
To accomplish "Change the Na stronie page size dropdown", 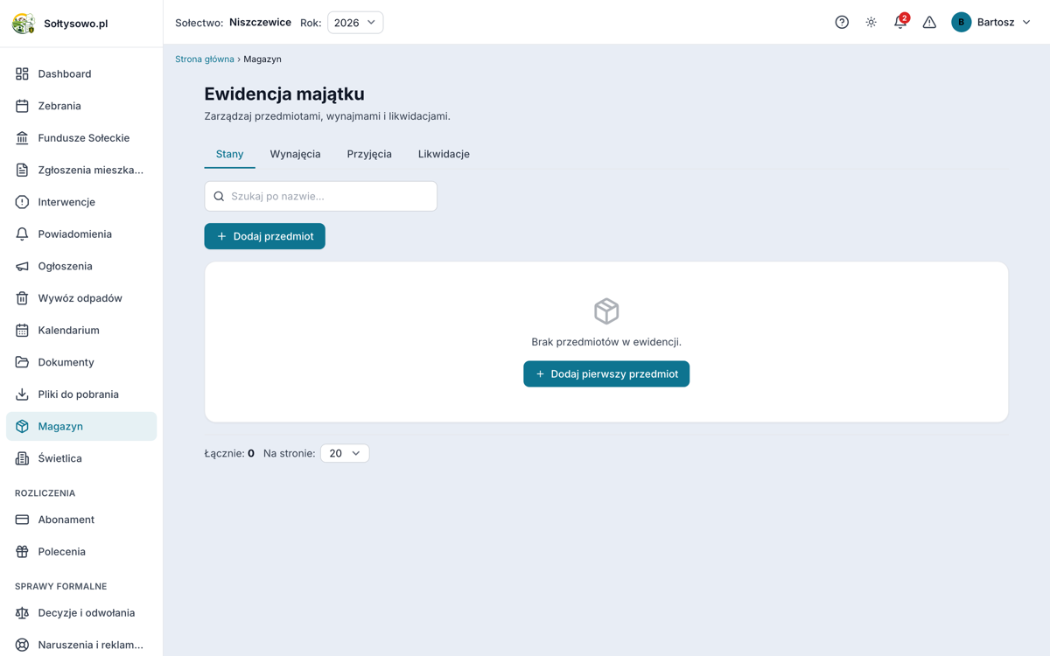I will pos(345,453).
